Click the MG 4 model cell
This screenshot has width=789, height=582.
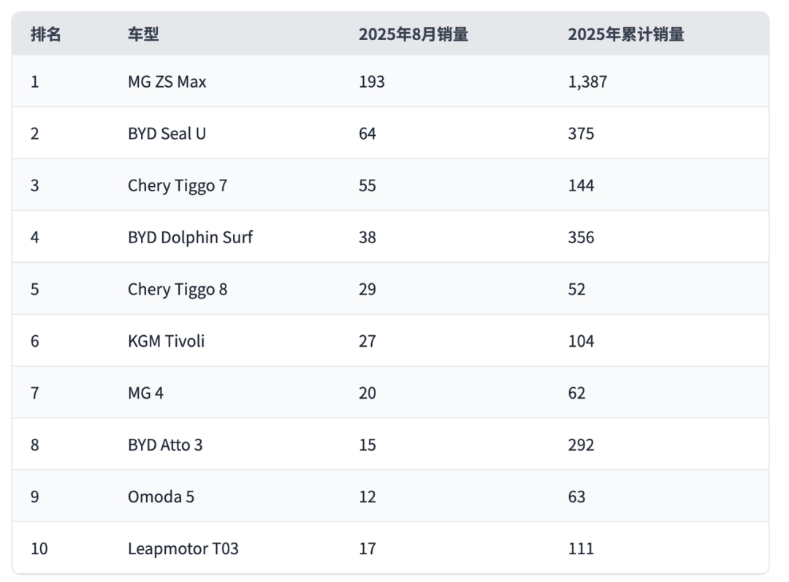click(145, 393)
